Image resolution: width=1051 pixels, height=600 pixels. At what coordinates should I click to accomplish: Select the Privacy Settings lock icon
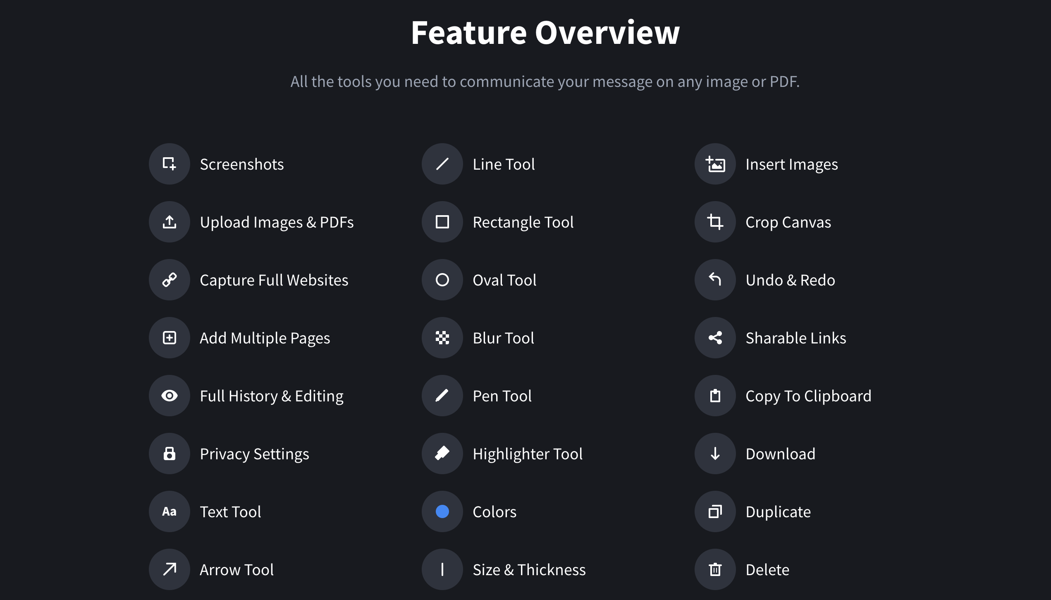pyautogui.click(x=169, y=454)
